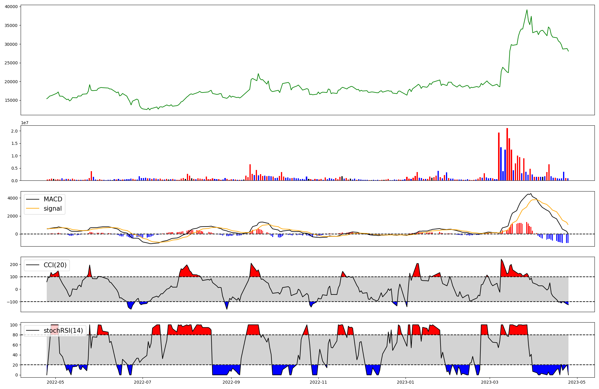Viewport: 599px width, 389px height.
Task: Click the 25000 price axis label
Action: click(x=11, y=63)
